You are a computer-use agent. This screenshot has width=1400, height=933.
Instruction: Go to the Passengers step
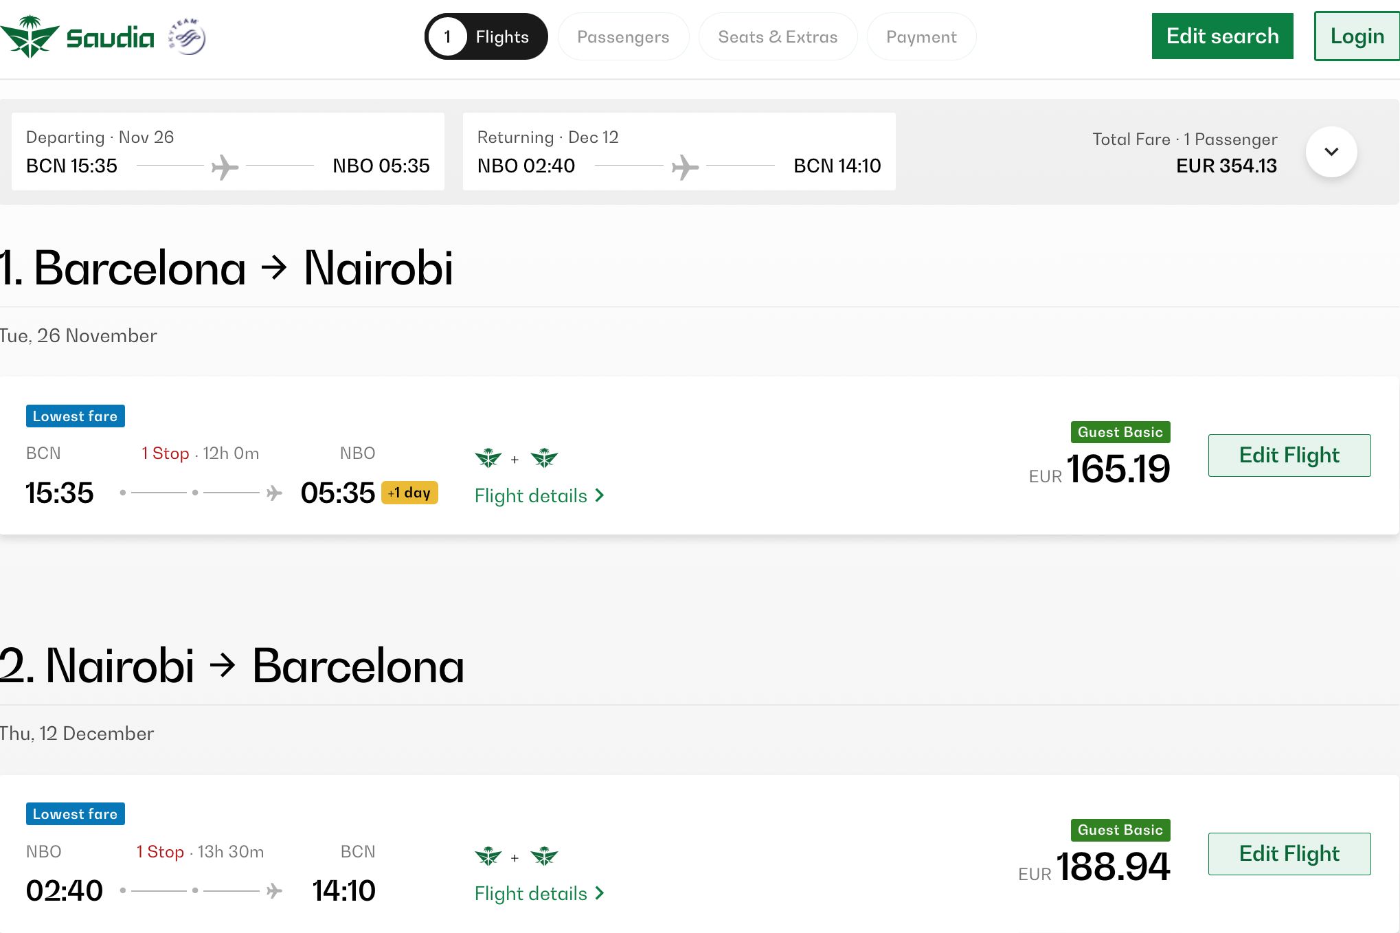622,37
